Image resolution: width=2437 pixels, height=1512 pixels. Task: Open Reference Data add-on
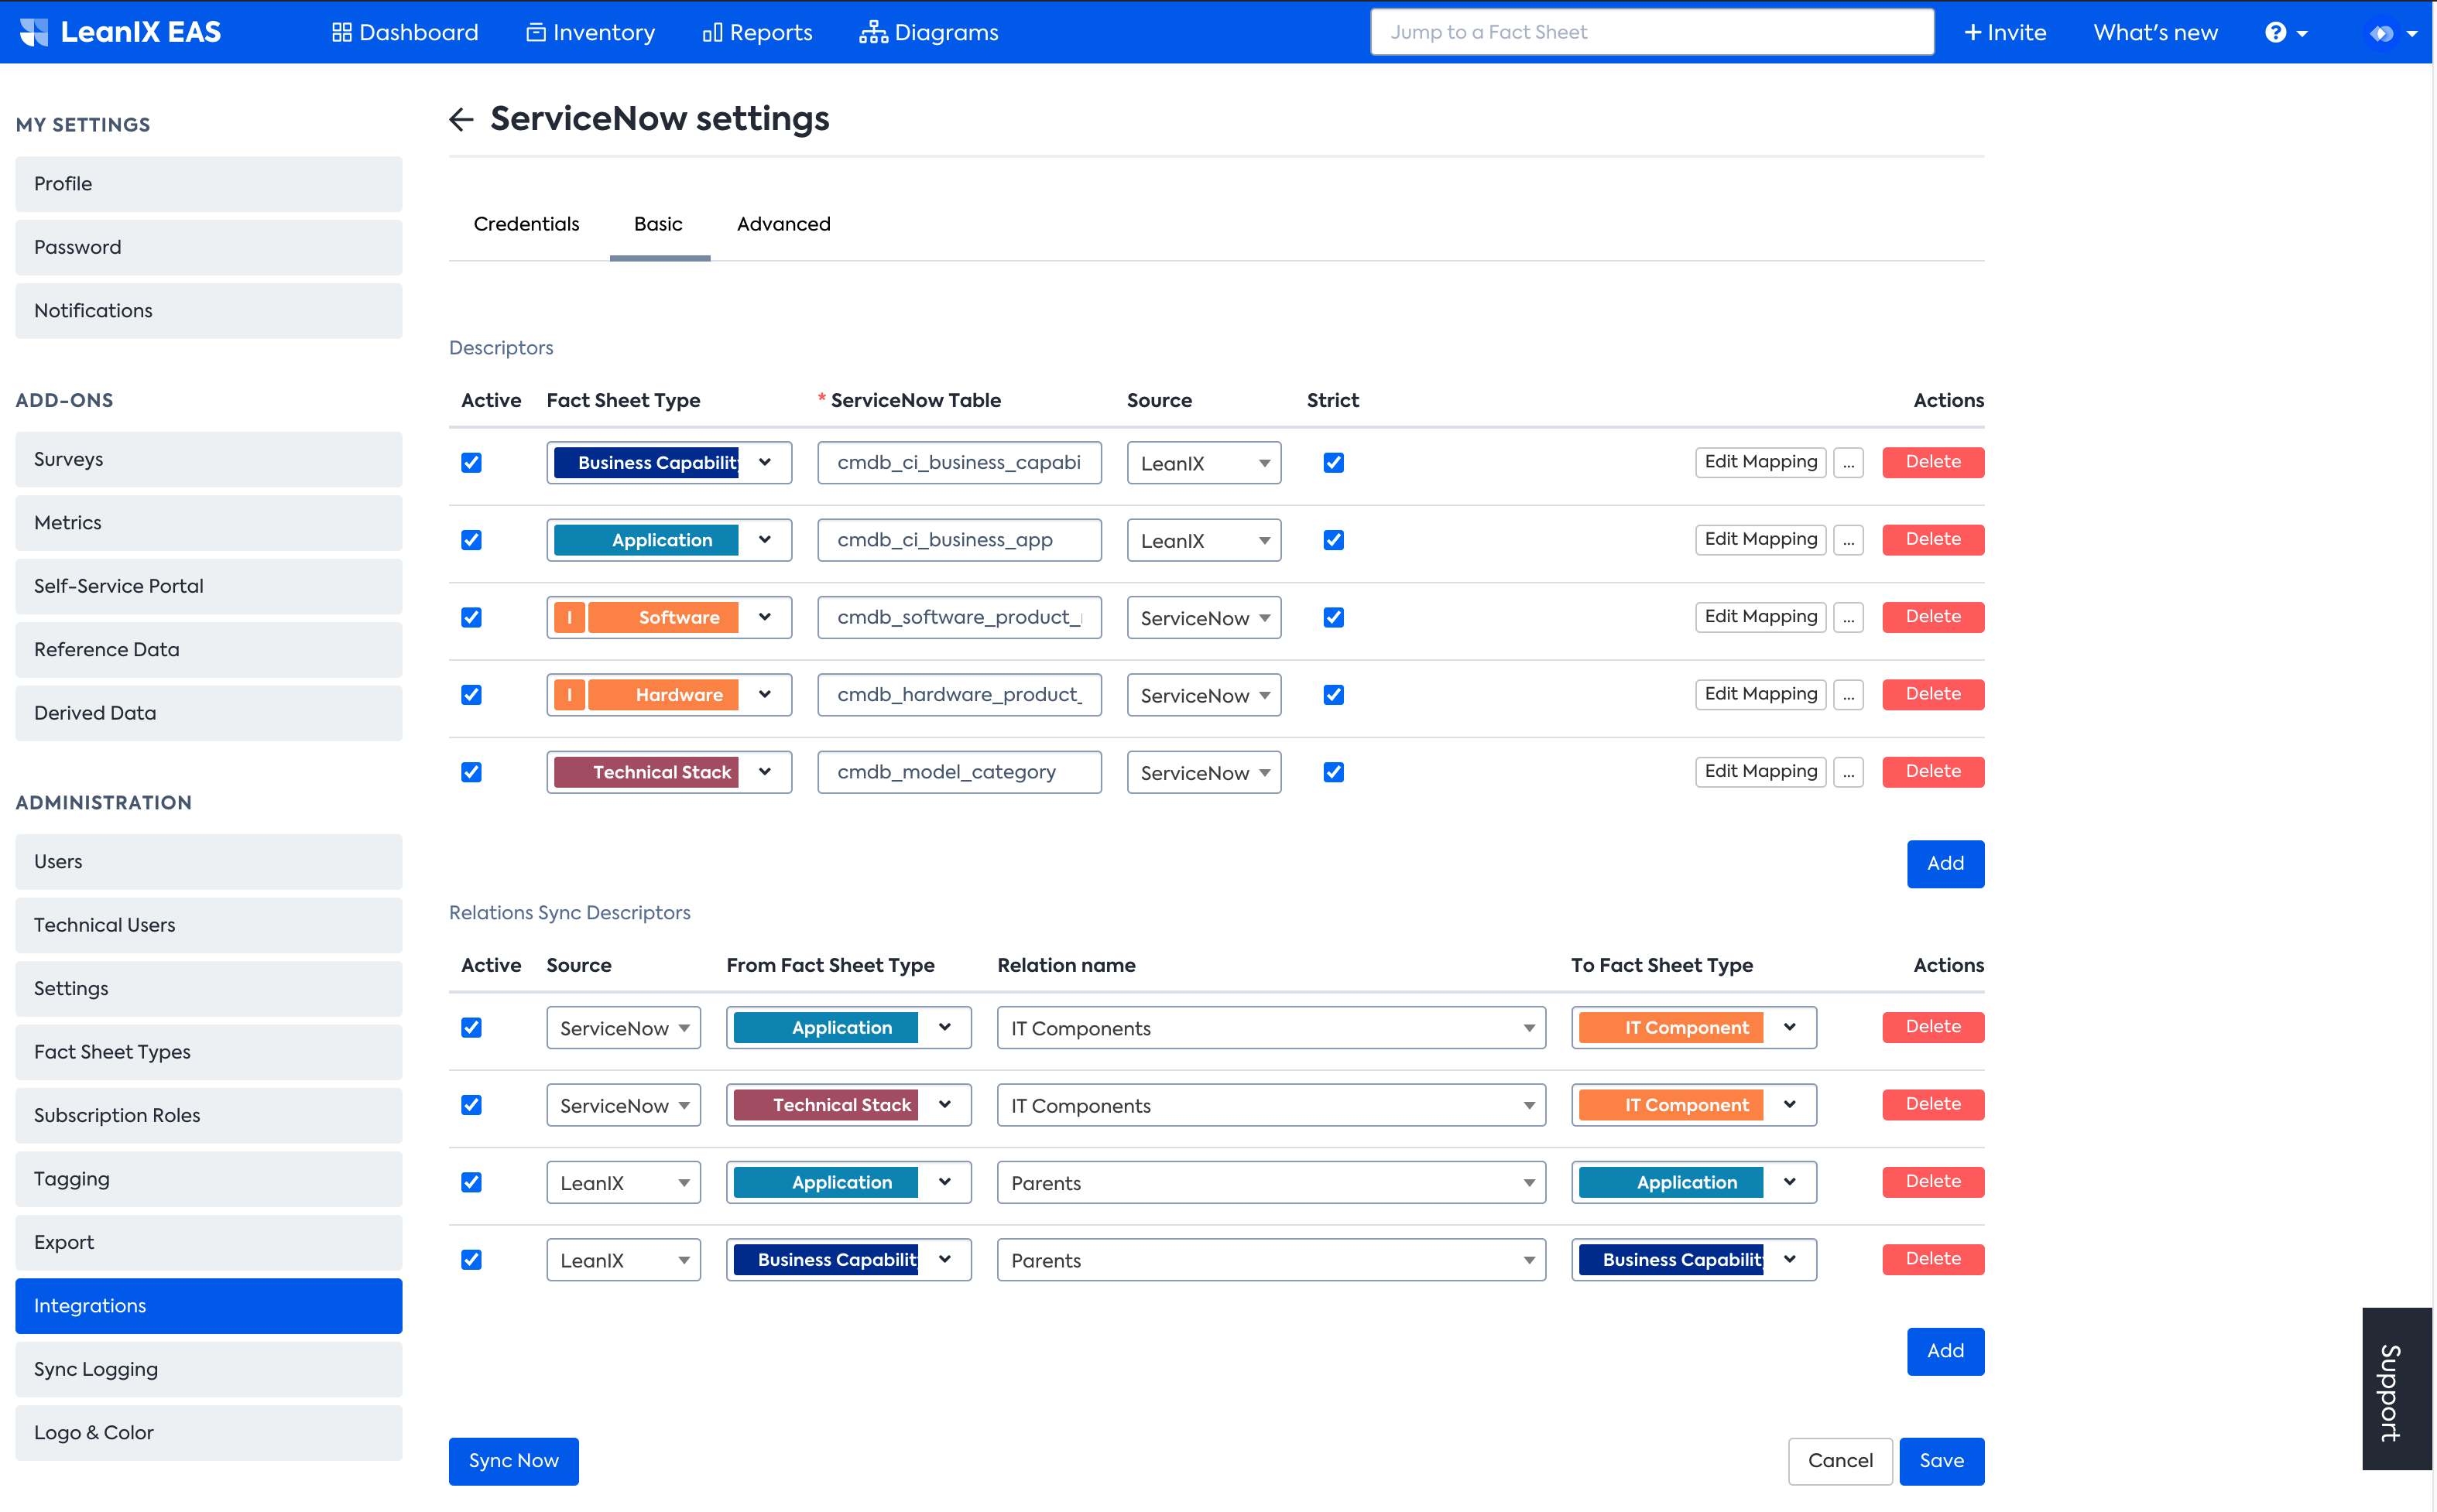209,650
